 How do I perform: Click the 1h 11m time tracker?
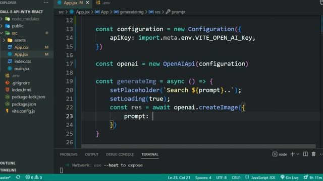click(x=313, y=177)
